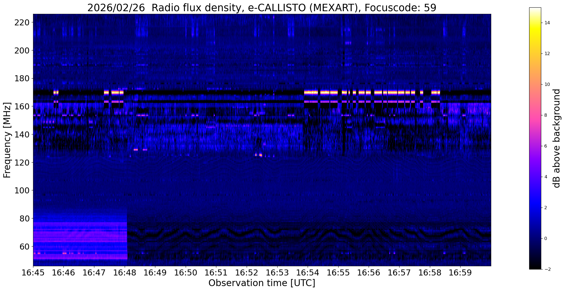Click the colorbar tick label 12
Screen dimensions: 565x291
547,54
